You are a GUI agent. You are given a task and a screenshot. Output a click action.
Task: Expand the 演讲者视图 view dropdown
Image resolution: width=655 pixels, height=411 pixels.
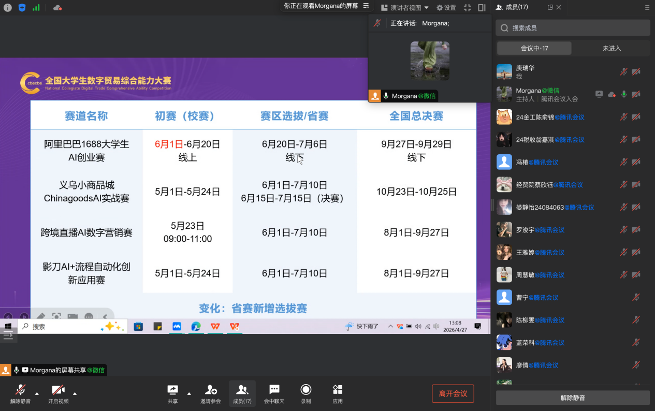(x=405, y=8)
